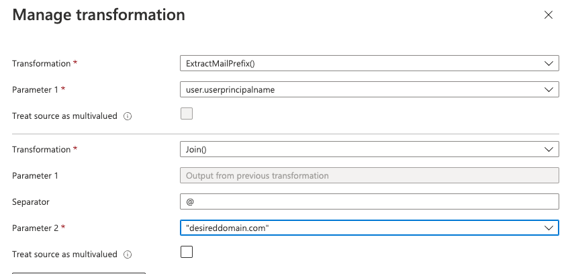Click the Manage transformation heading

(99, 15)
